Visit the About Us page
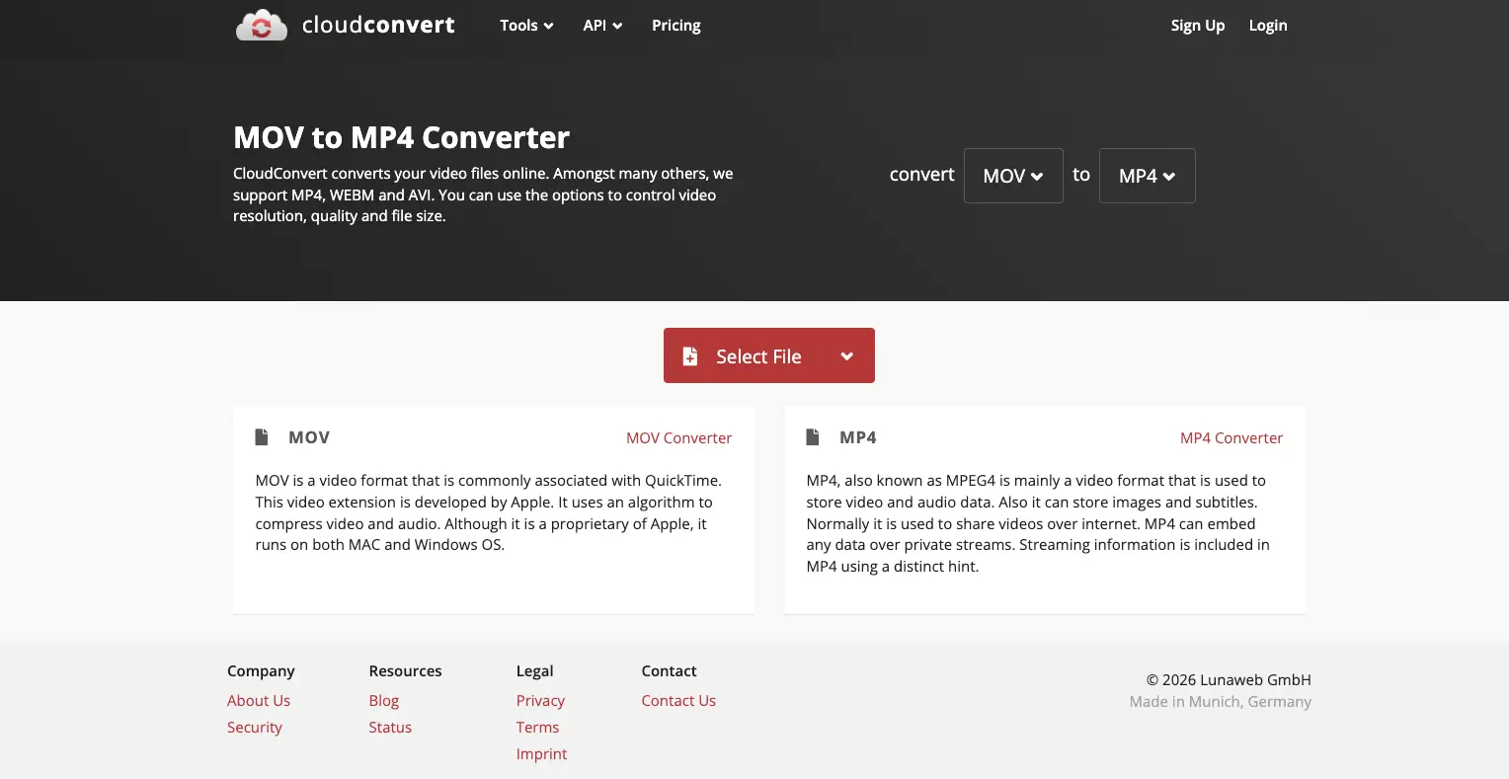This screenshot has height=779, width=1509. (258, 700)
